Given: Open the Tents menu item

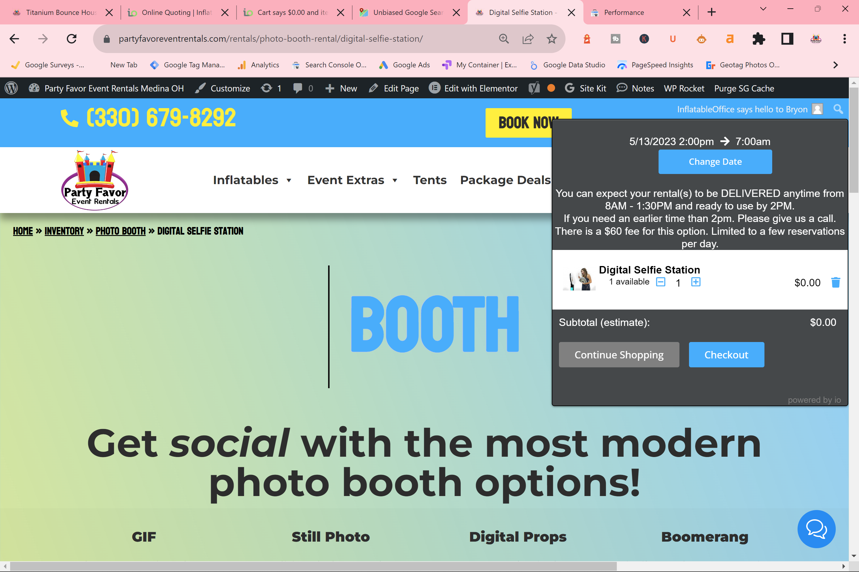Looking at the screenshot, I should click(x=429, y=180).
